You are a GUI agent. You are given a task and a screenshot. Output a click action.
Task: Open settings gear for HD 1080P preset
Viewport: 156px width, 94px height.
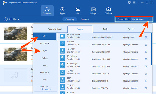click(146, 52)
